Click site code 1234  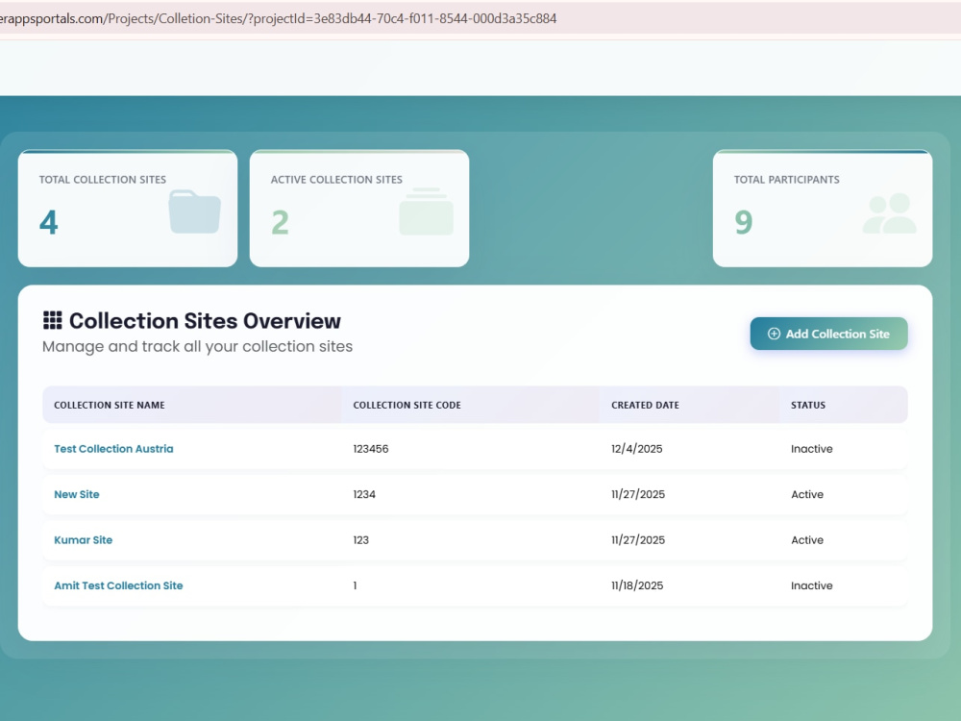click(364, 494)
